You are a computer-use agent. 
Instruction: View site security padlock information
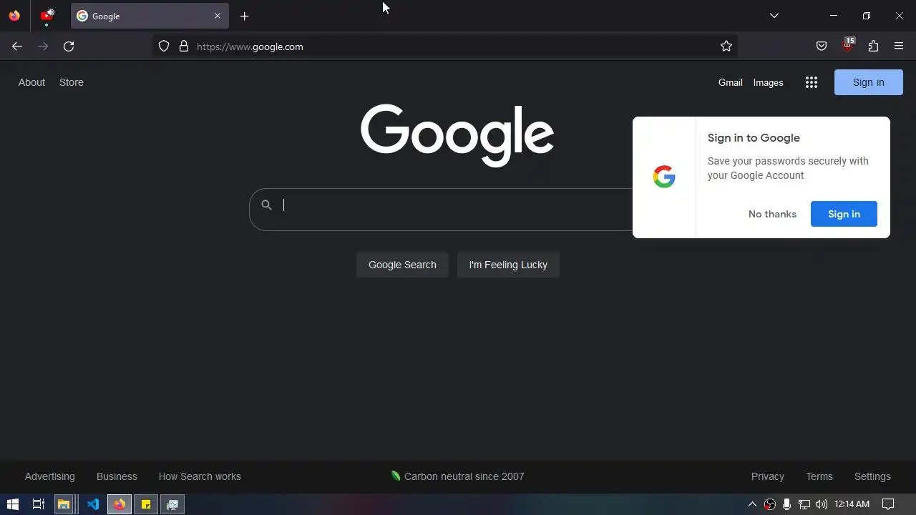point(184,46)
